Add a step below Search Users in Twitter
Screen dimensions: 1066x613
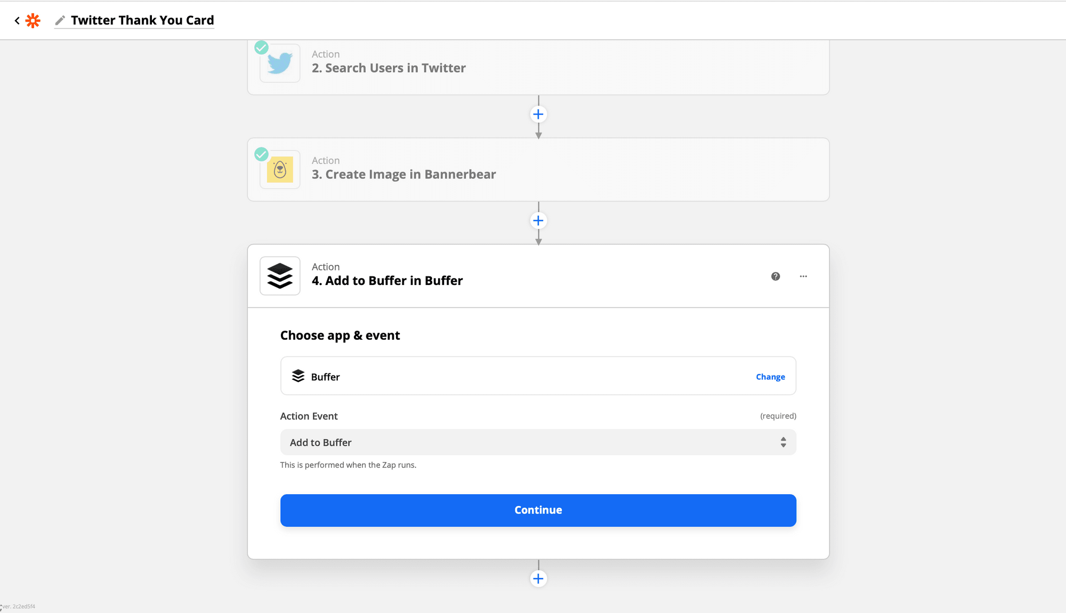click(538, 115)
